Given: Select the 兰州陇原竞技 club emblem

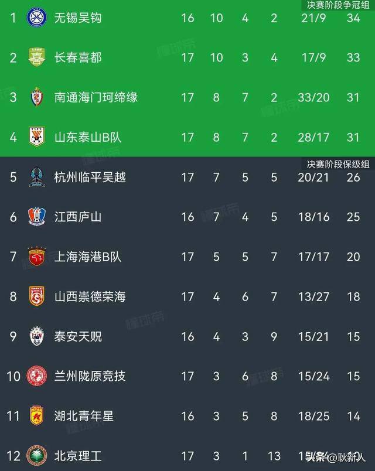Looking at the screenshot, I should point(37,376).
